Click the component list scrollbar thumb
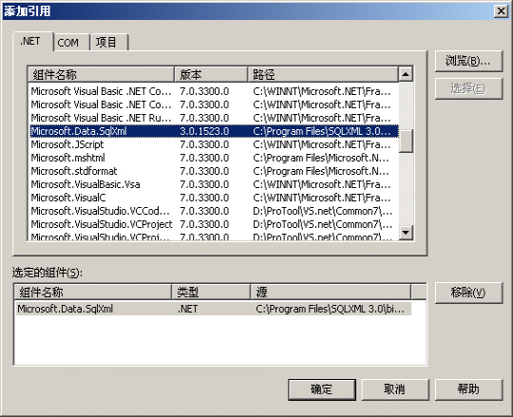The height and width of the screenshot is (417, 513). (x=406, y=141)
